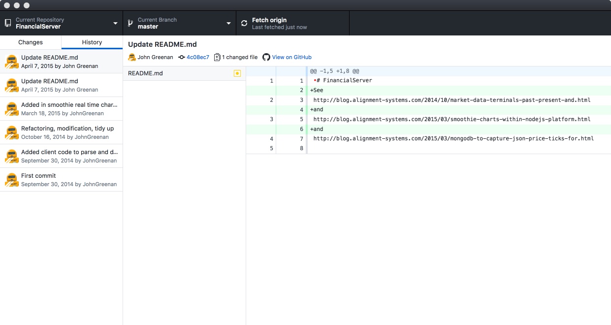Click the yellow modified status icon for README.md
Screen dimensions: 611x325
(x=237, y=73)
